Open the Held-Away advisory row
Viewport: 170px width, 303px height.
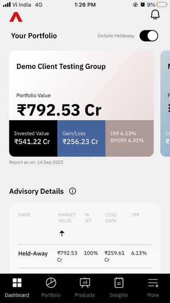click(85, 256)
